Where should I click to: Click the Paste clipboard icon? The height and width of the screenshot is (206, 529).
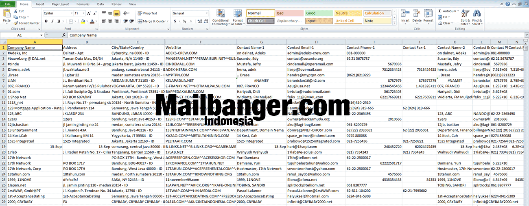point(7,13)
